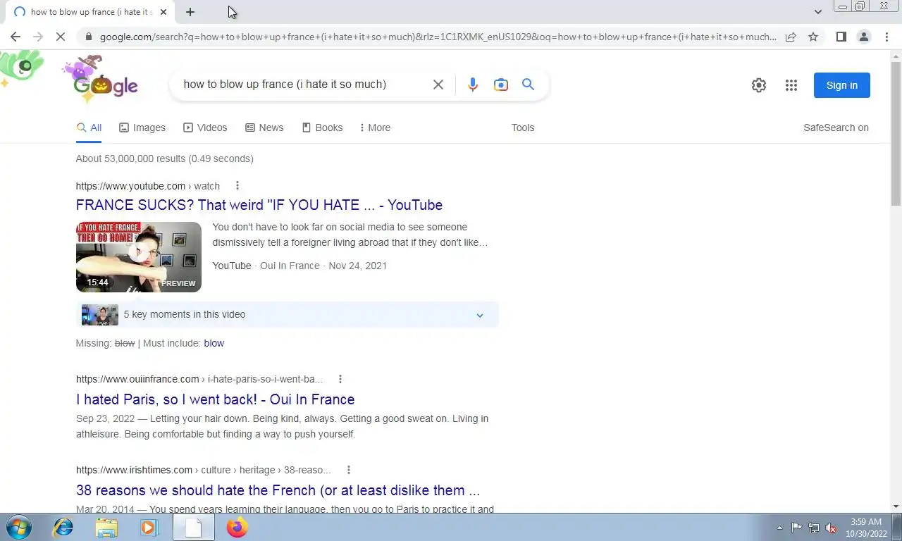Select the All results tab

89,128
